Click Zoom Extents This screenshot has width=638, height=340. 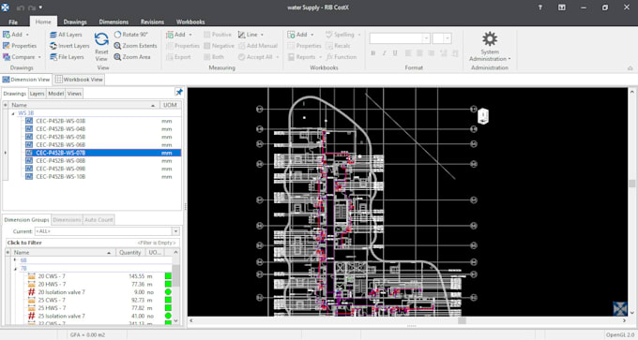pyautogui.click(x=135, y=46)
